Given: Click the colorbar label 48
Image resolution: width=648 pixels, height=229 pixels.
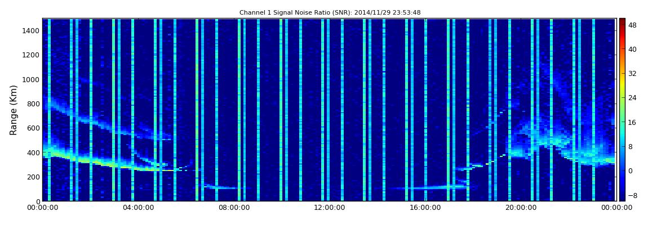Looking at the screenshot, I should [633, 25].
